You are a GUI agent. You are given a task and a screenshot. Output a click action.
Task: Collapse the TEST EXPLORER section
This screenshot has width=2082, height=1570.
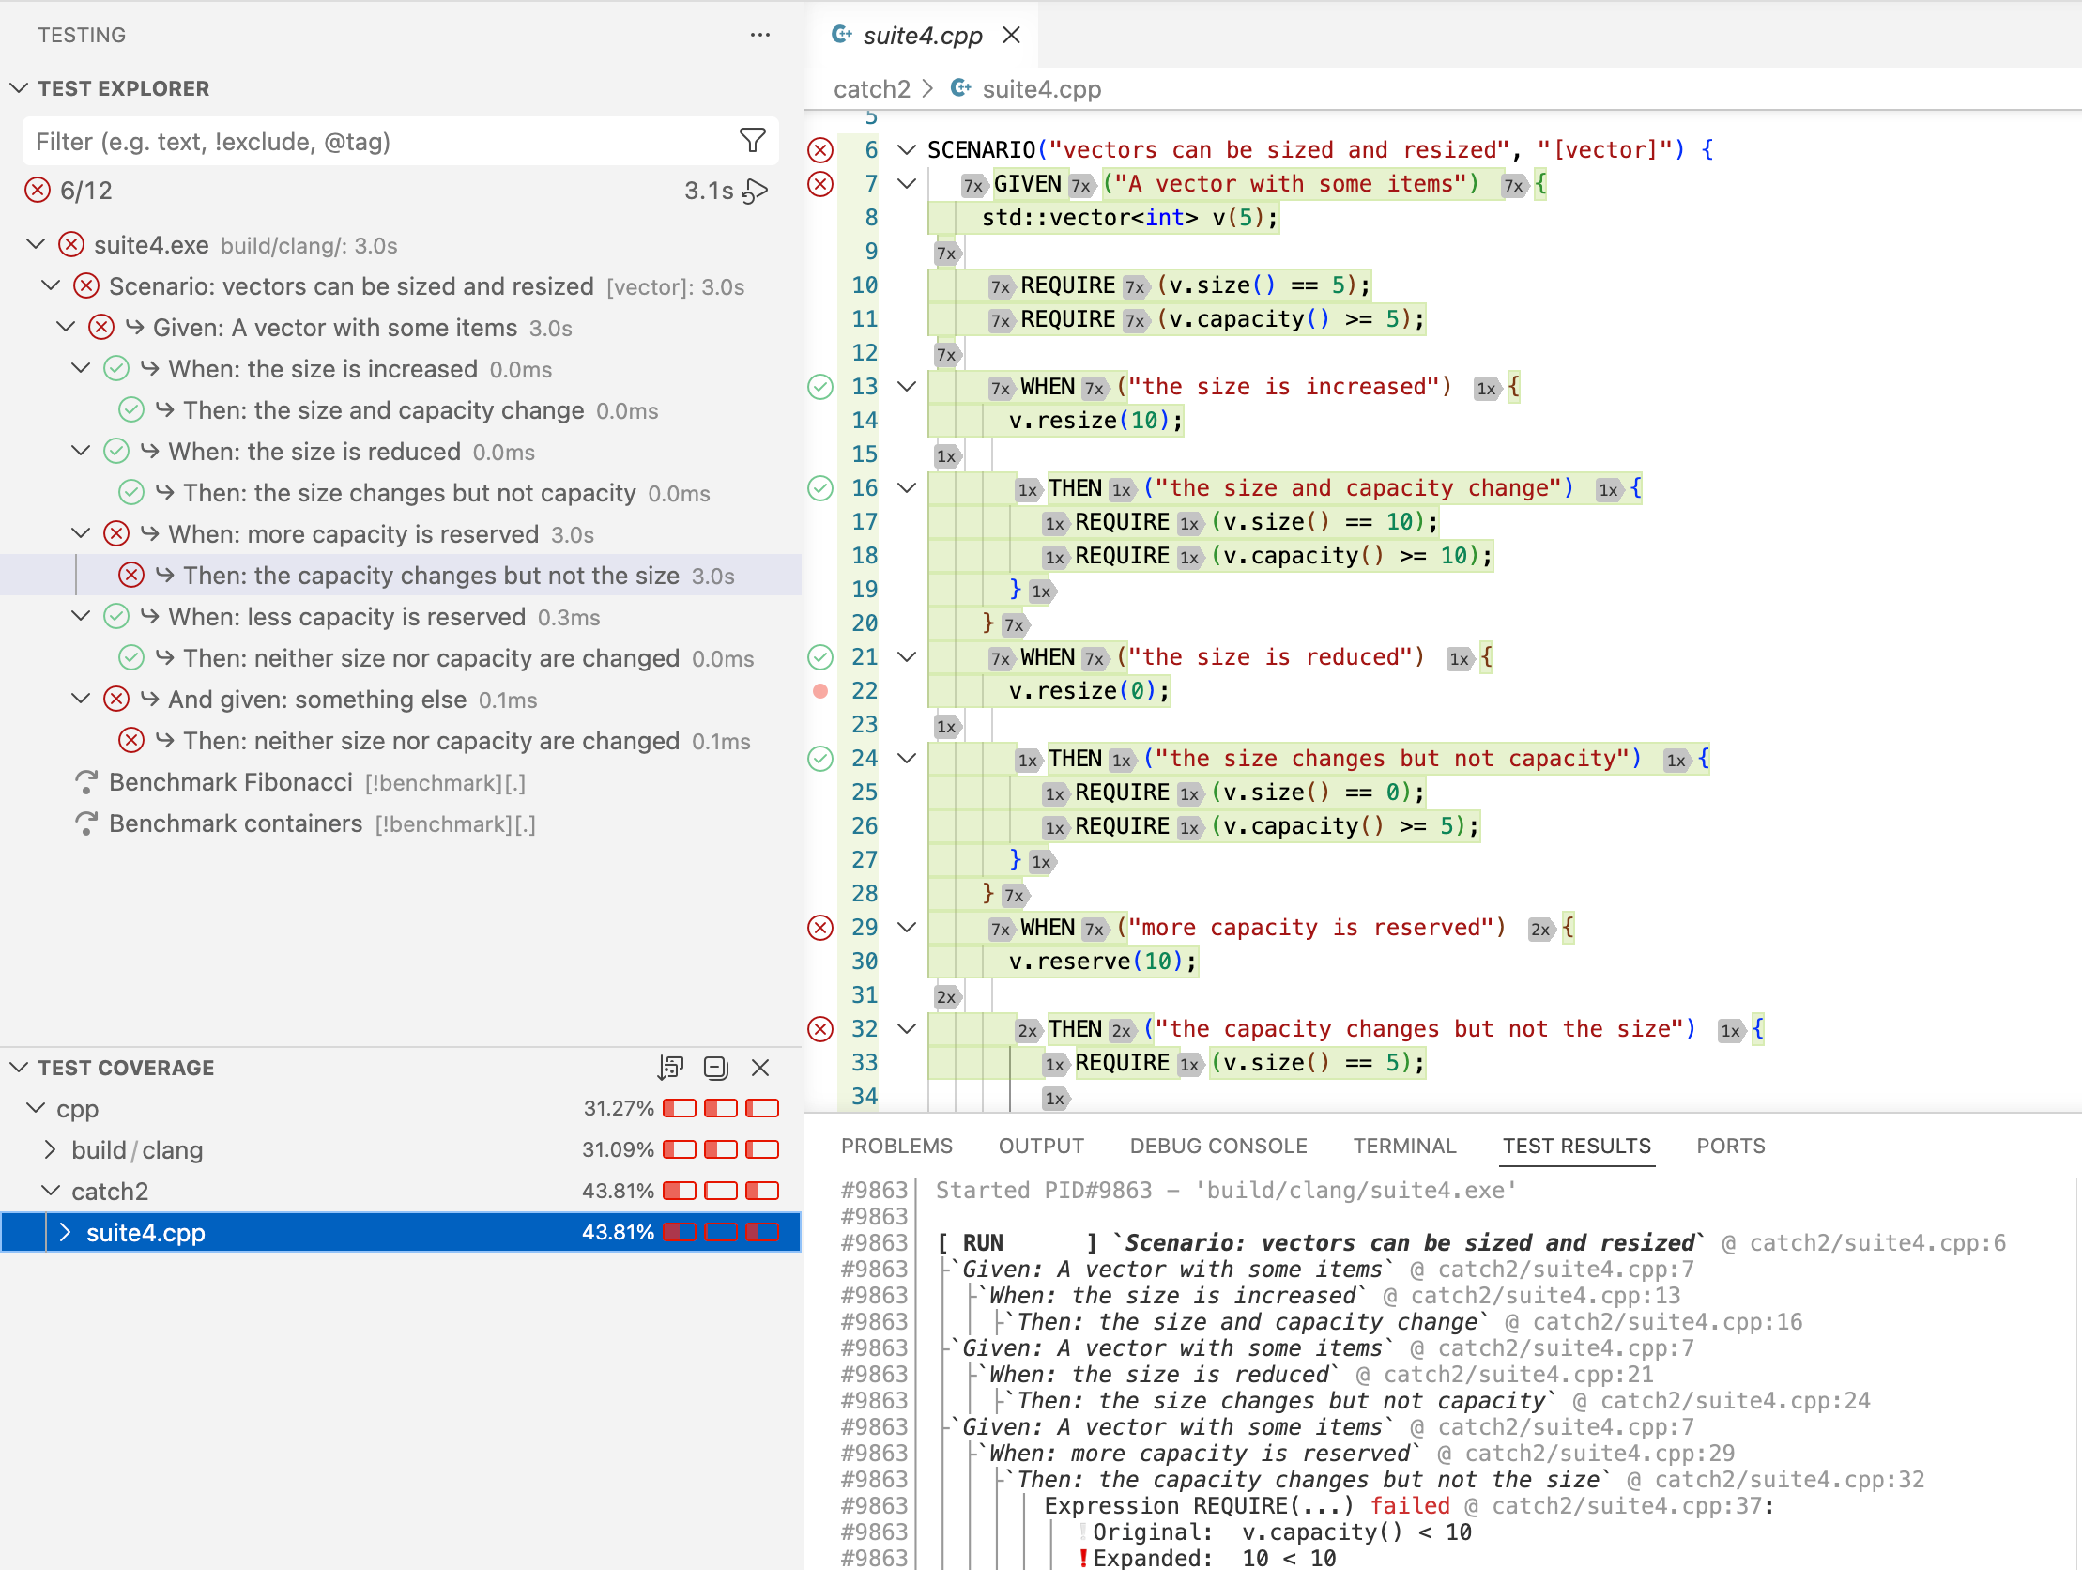click(19, 87)
